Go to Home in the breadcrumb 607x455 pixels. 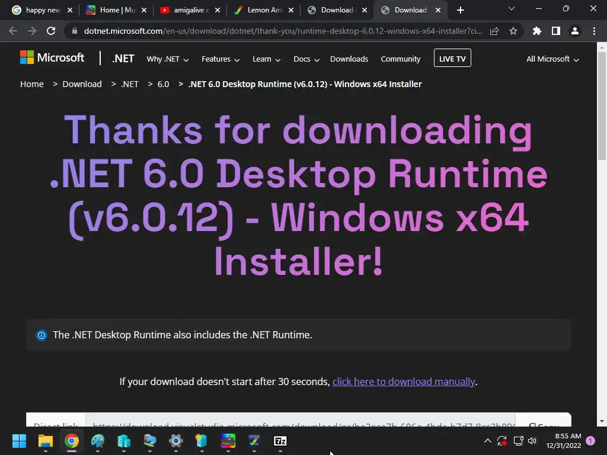[x=32, y=84]
